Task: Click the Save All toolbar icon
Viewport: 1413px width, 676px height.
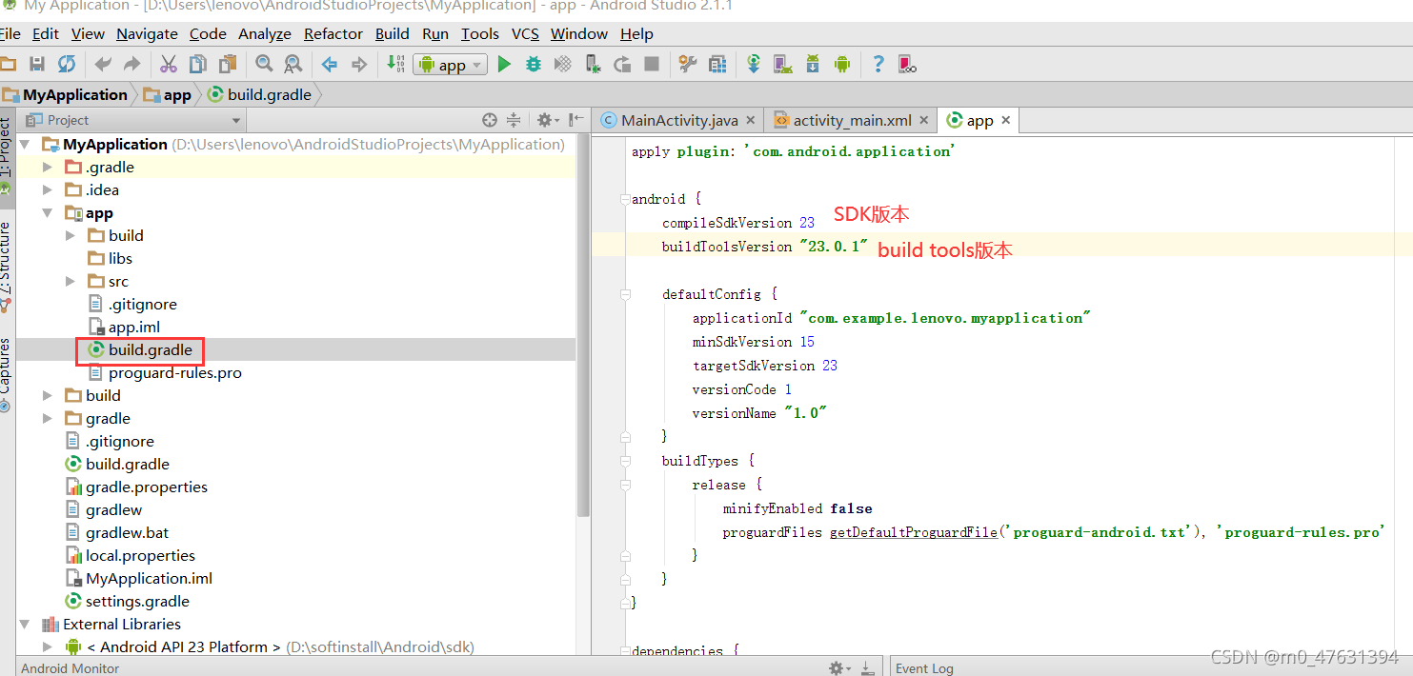Action: [37, 64]
